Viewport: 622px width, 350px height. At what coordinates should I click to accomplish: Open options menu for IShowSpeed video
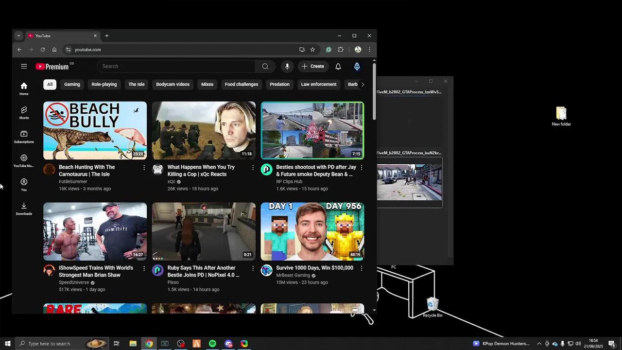(144, 268)
